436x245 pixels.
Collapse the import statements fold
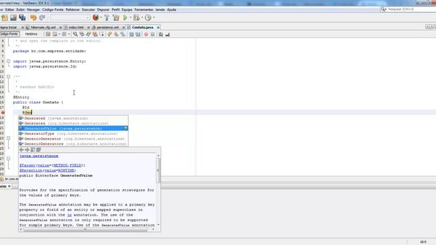(x=8, y=61)
